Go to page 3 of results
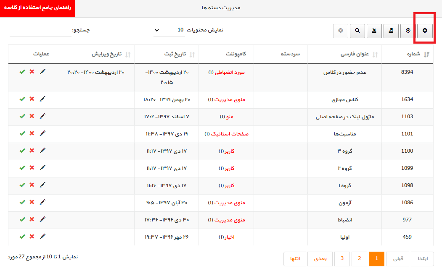The height and width of the screenshot is (268, 442). coord(342,259)
